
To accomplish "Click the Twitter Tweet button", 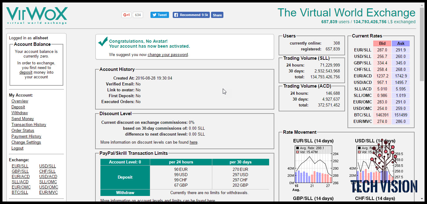I will coord(159,15).
